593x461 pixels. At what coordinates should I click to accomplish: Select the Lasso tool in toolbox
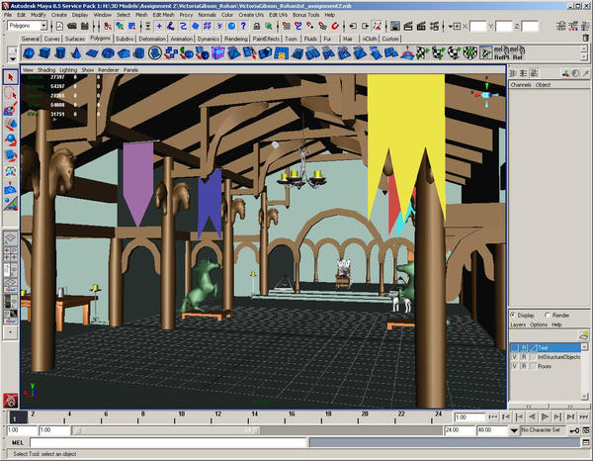tap(10, 93)
